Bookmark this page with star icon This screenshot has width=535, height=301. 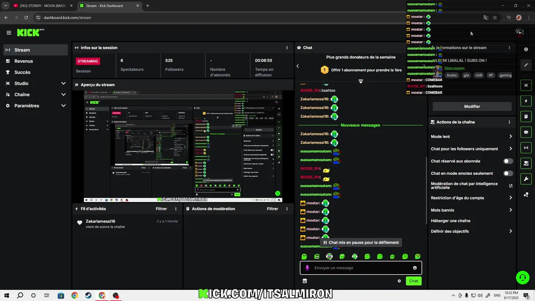tap(495, 18)
